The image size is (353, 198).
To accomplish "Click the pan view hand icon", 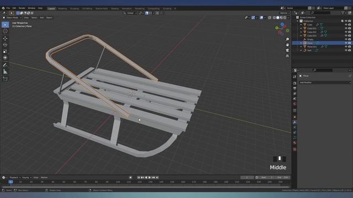I will tap(287, 45).
